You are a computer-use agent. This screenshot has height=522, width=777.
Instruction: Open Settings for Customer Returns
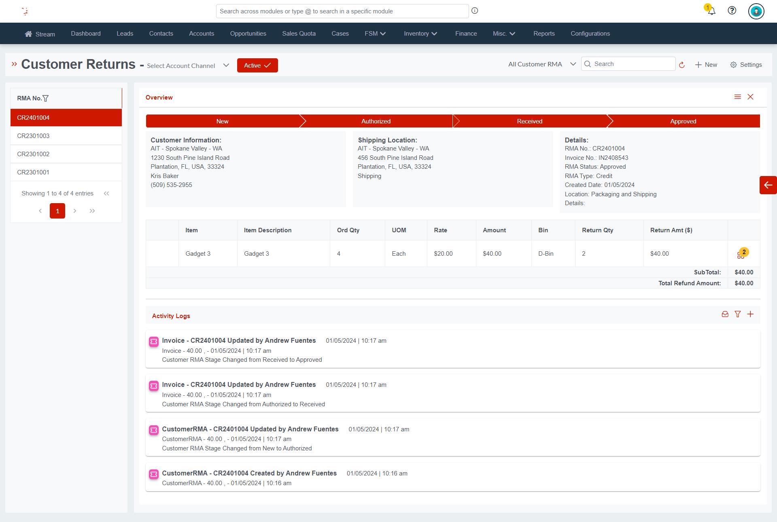click(746, 64)
